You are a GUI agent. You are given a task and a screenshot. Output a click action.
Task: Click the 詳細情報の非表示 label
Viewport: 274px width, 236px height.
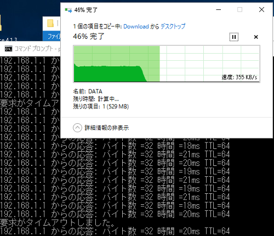tap(107, 128)
